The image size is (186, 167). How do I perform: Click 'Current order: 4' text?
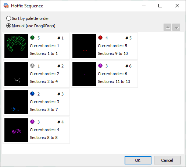point(44,130)
